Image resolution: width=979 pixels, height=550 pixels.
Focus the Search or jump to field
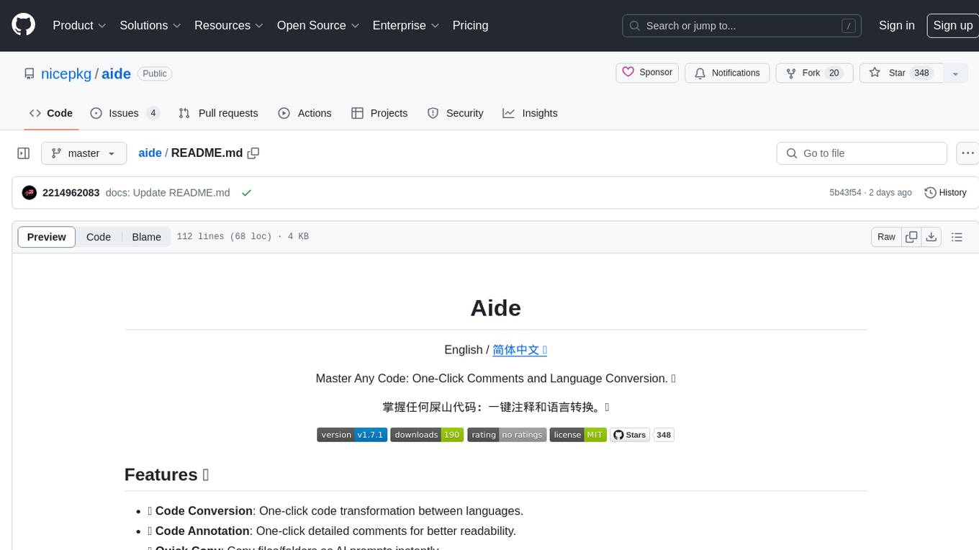click(x=743, y=26)
